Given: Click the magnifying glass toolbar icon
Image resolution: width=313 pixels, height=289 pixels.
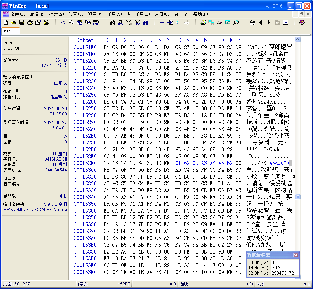Looking at the screenshot, I should [236, 23].
